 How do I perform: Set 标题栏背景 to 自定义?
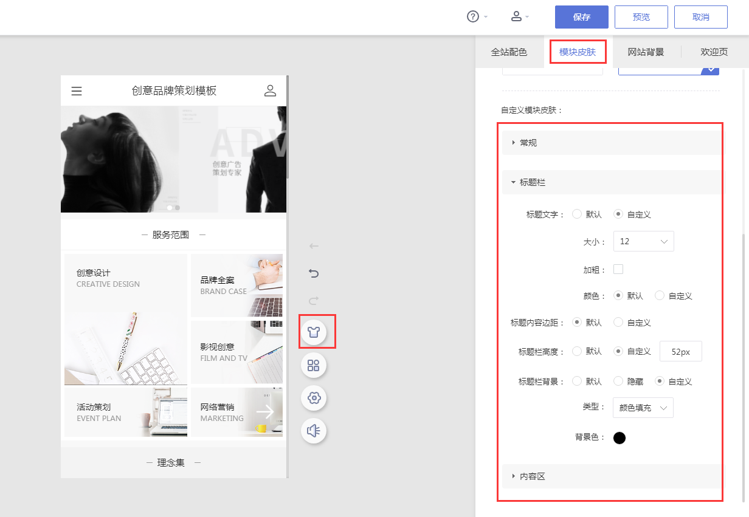[x=660, y=382]
